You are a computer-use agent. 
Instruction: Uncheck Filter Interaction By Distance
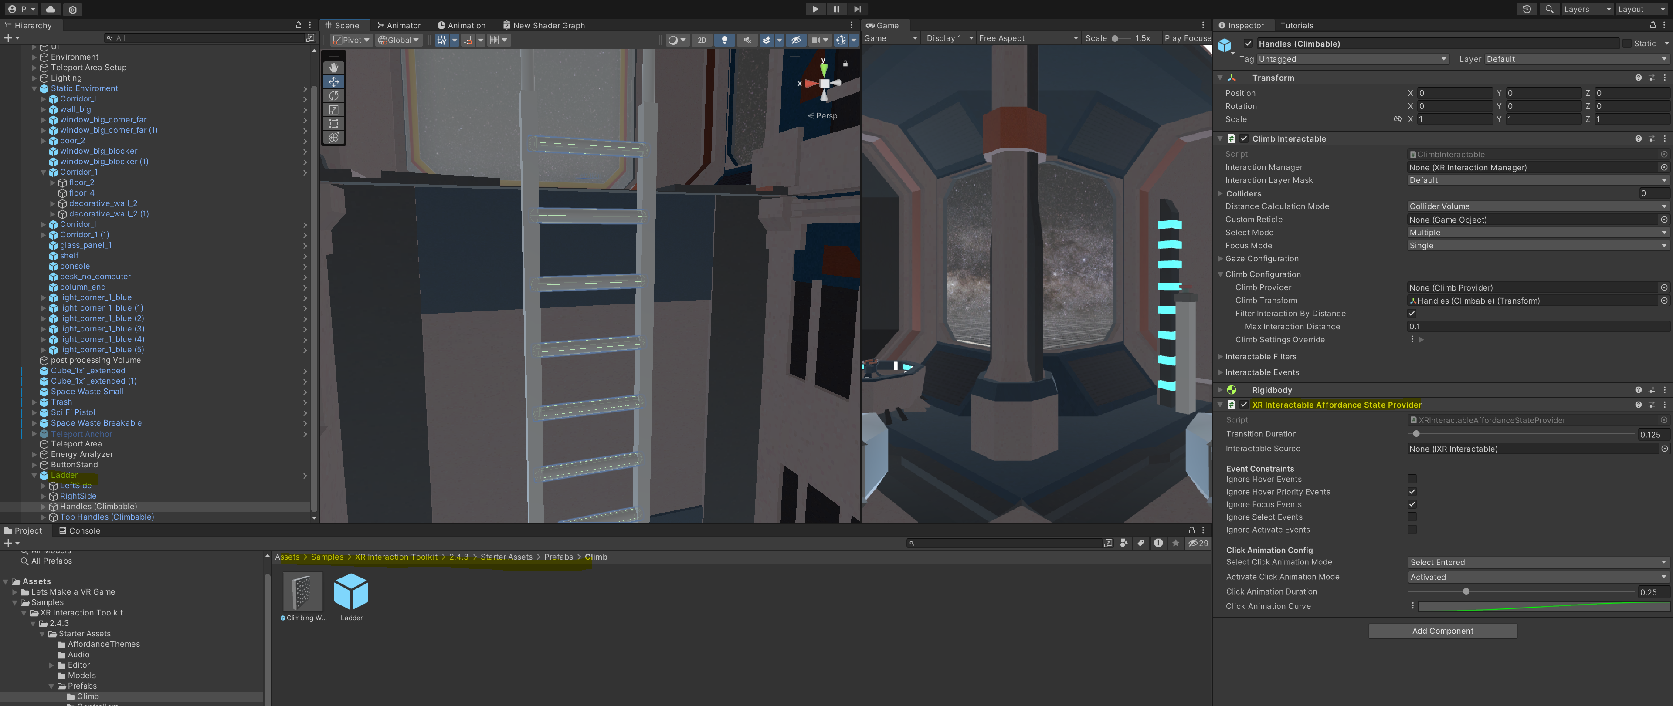1412,314
